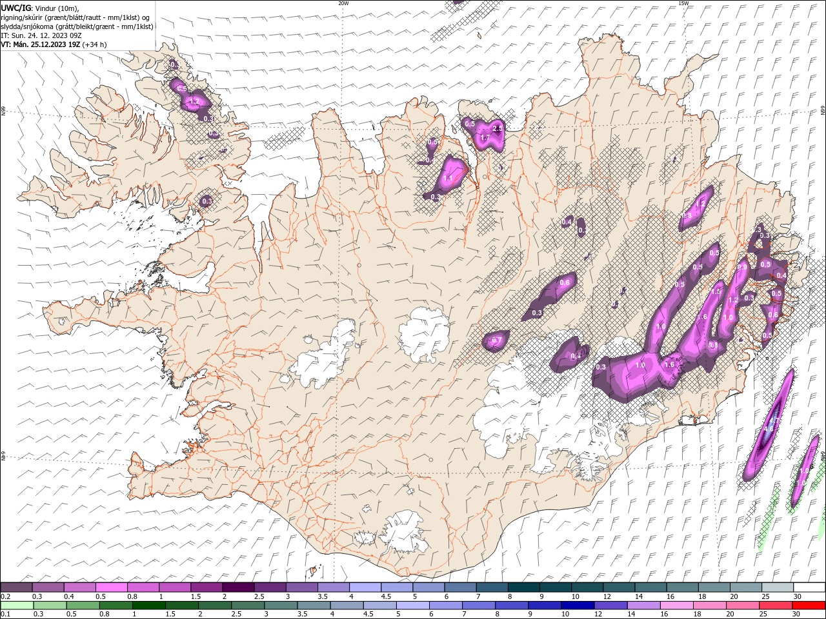Click the lower legend swatch between 4.5 and 5
Viewport: 826px width, 619px height.
[379, 605]
